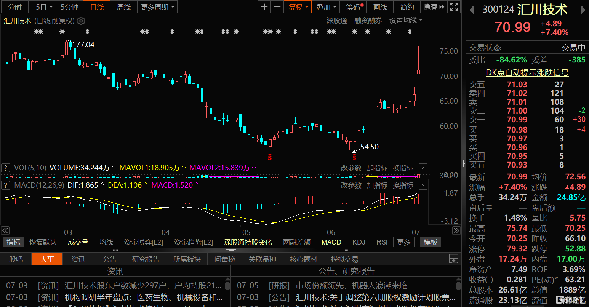
Task: Open the 所属板块 tab
Action: click(x=187, y=259)
